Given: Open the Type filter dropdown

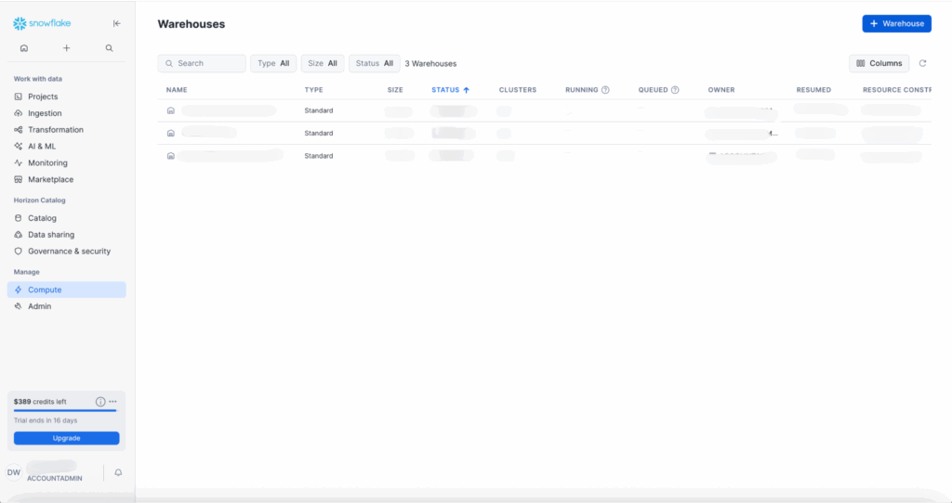Looking at the screenshot, I should click(x=273, y=63).
